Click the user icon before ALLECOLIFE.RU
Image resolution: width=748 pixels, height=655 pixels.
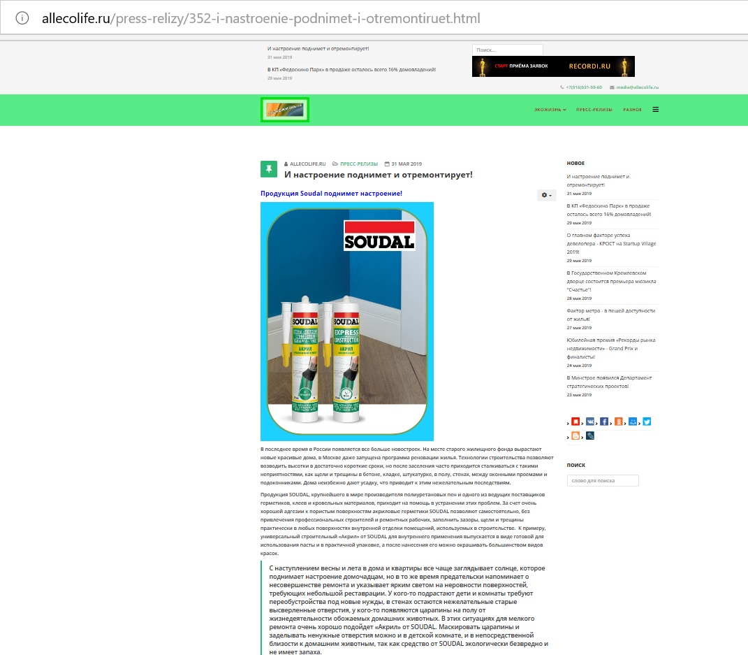coord(286,164)
